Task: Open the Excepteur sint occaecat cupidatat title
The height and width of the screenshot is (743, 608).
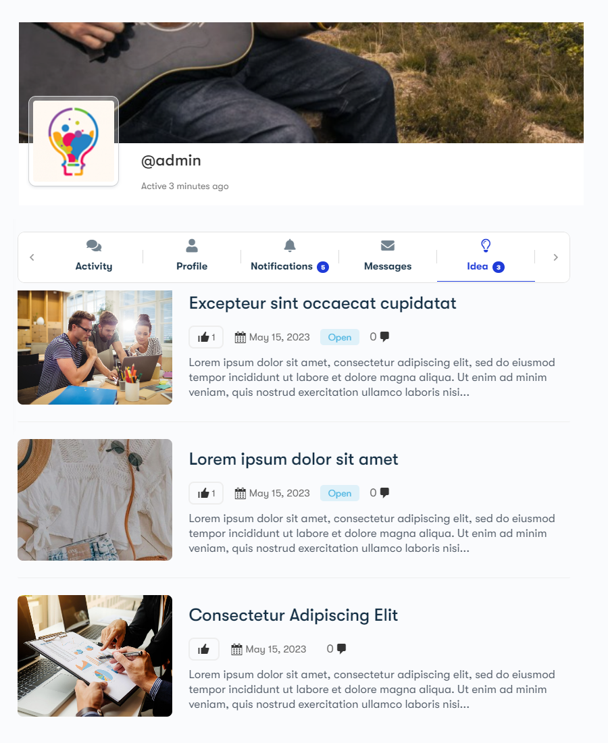Action: 322,303
